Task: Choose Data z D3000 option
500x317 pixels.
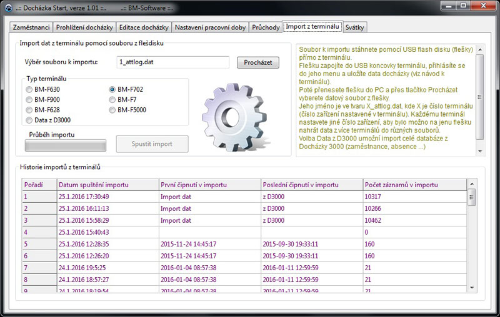Action: (x=29, y=120)
